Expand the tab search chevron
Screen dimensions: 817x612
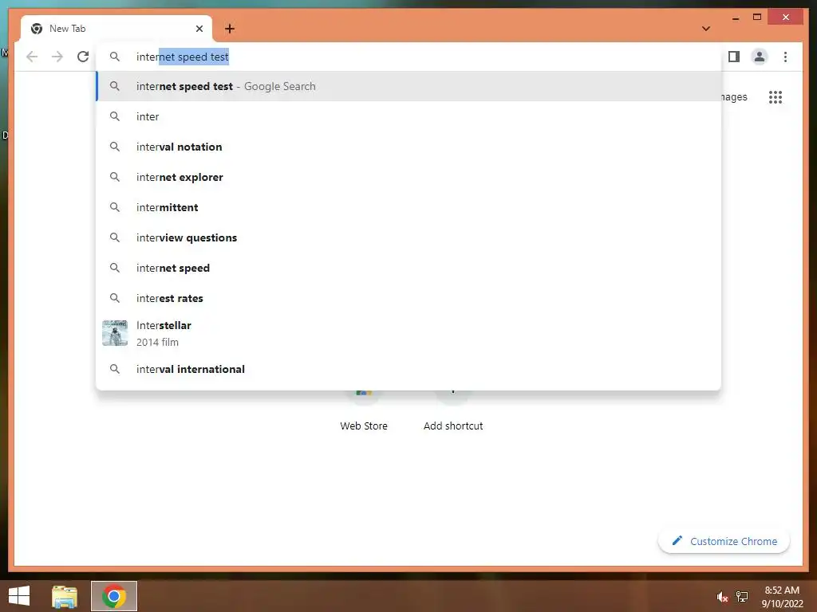706,29
